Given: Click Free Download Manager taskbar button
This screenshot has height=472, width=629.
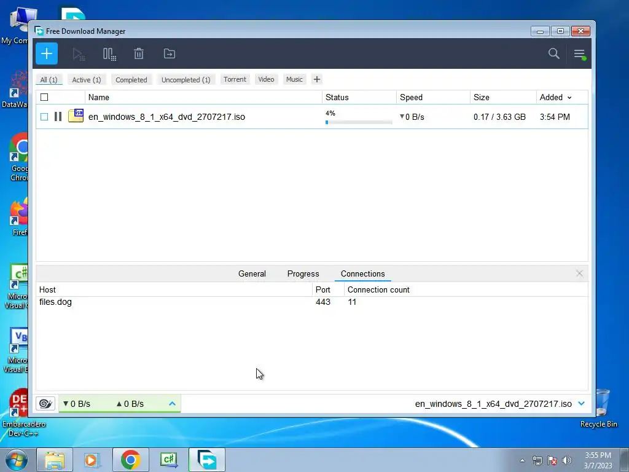Looking at the screenshot, I should click(206, 460).
